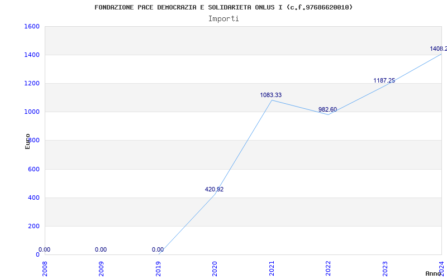Click the 2008 x-axis year label
Image resolution: width=447 pixels, height=279 pixels.
pyautogui.click(x=45, y=268)
